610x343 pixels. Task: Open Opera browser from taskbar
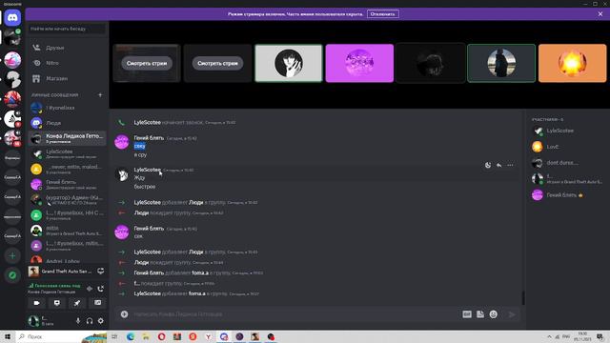(x=161, y=336)
